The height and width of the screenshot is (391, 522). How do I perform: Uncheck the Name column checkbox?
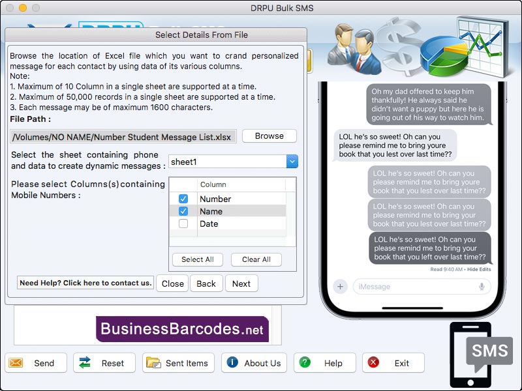point(184,211)
